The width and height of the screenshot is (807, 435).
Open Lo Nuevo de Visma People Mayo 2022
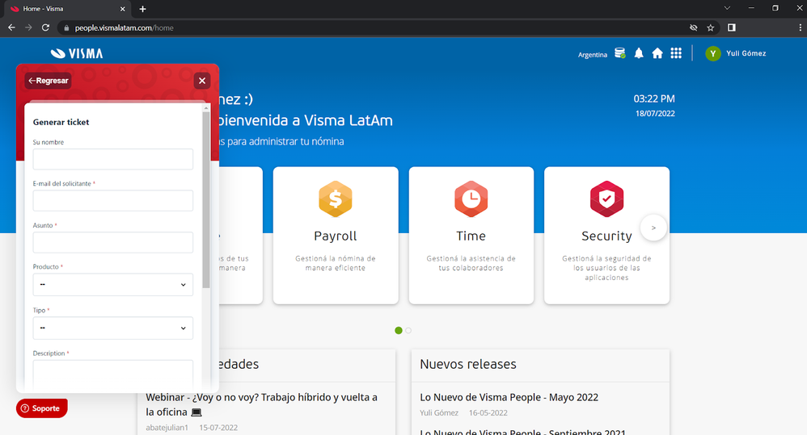click(x=509, y=397)
